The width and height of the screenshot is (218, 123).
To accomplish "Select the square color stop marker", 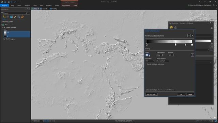I will coord(185,45).
